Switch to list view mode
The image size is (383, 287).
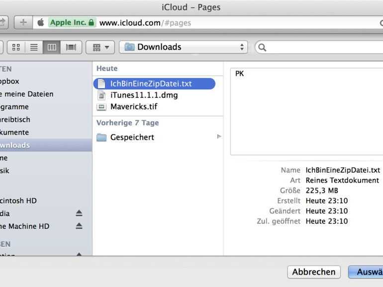(x=34, y=47)
